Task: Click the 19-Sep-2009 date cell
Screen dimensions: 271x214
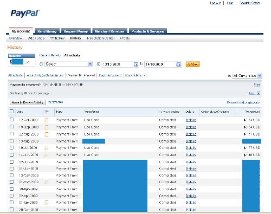Action: [x=29, y=127]
